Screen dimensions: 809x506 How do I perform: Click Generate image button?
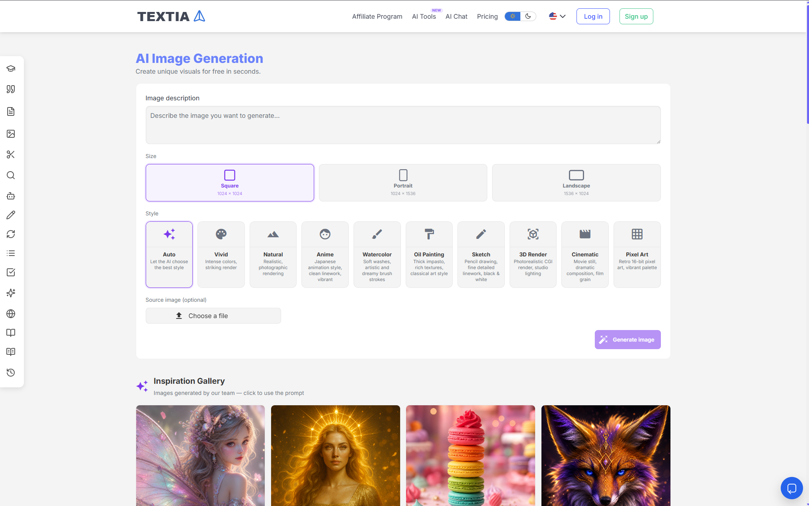(x=628, y=340)
